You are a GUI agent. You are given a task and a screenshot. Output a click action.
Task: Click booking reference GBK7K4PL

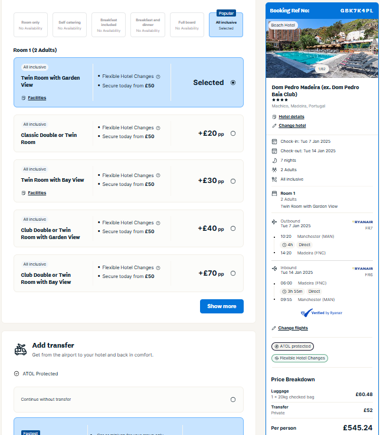tap(357, 11)
